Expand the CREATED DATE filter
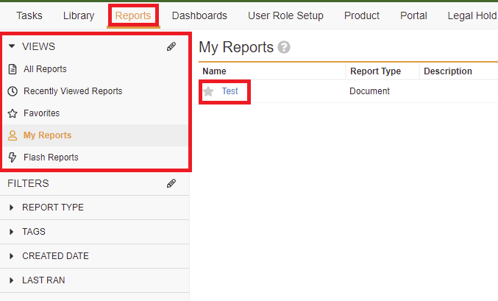Screen dimensions: 498x301 click(12, 256)
